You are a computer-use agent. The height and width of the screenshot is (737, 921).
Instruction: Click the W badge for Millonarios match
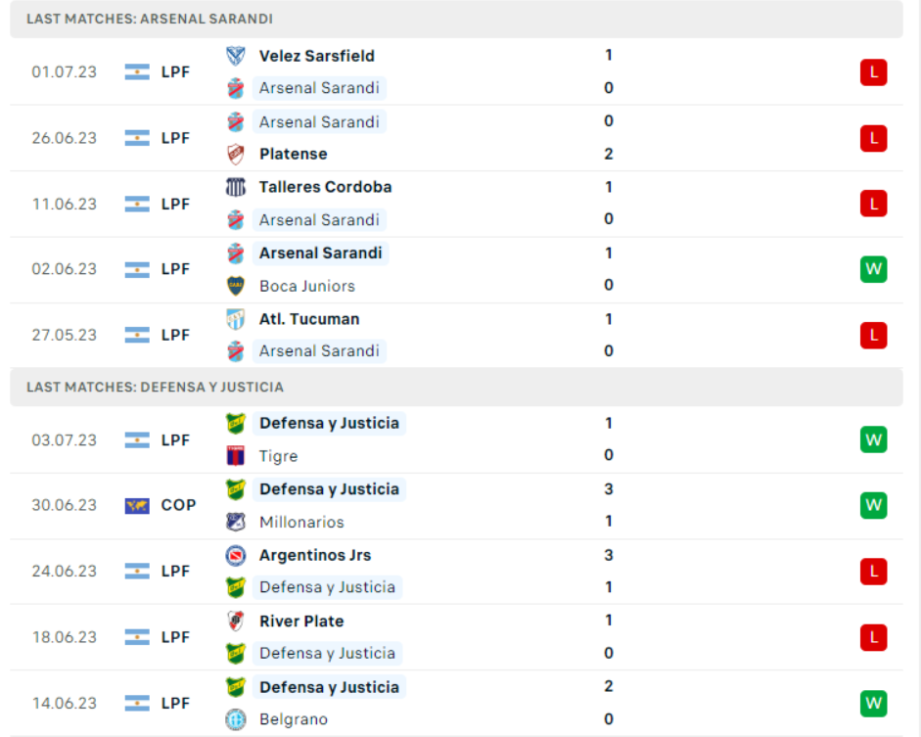(873, 505)
